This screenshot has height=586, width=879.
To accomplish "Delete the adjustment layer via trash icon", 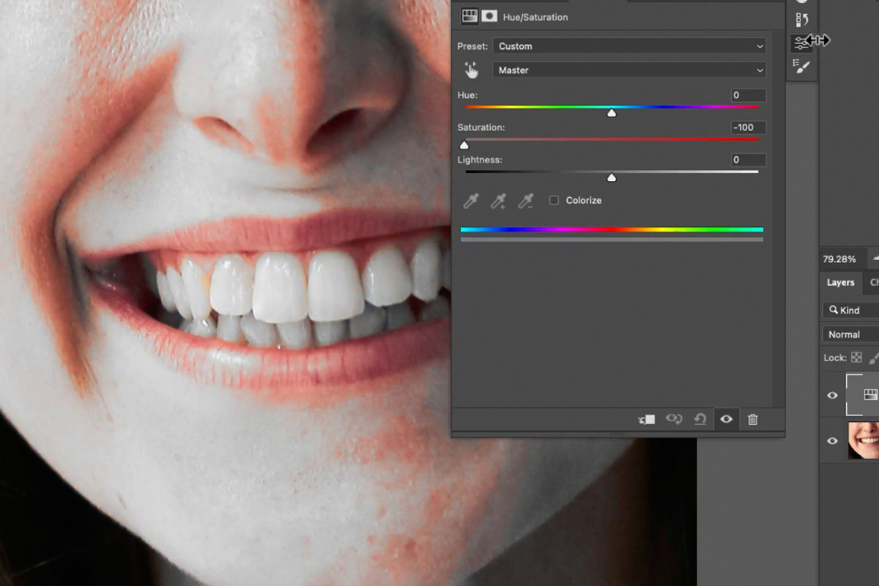I will click(752, 419).
